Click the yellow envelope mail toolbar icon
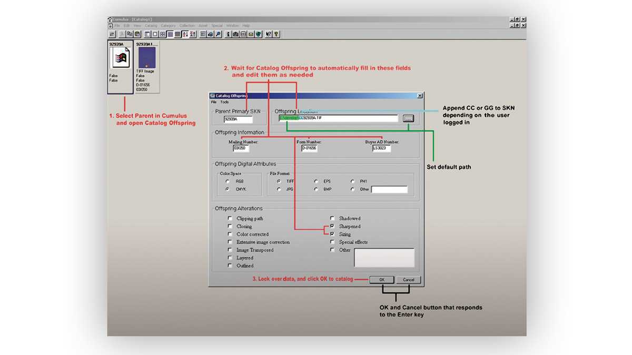The height and width of the screenshot is (355, 632). [x=251, y=34]
